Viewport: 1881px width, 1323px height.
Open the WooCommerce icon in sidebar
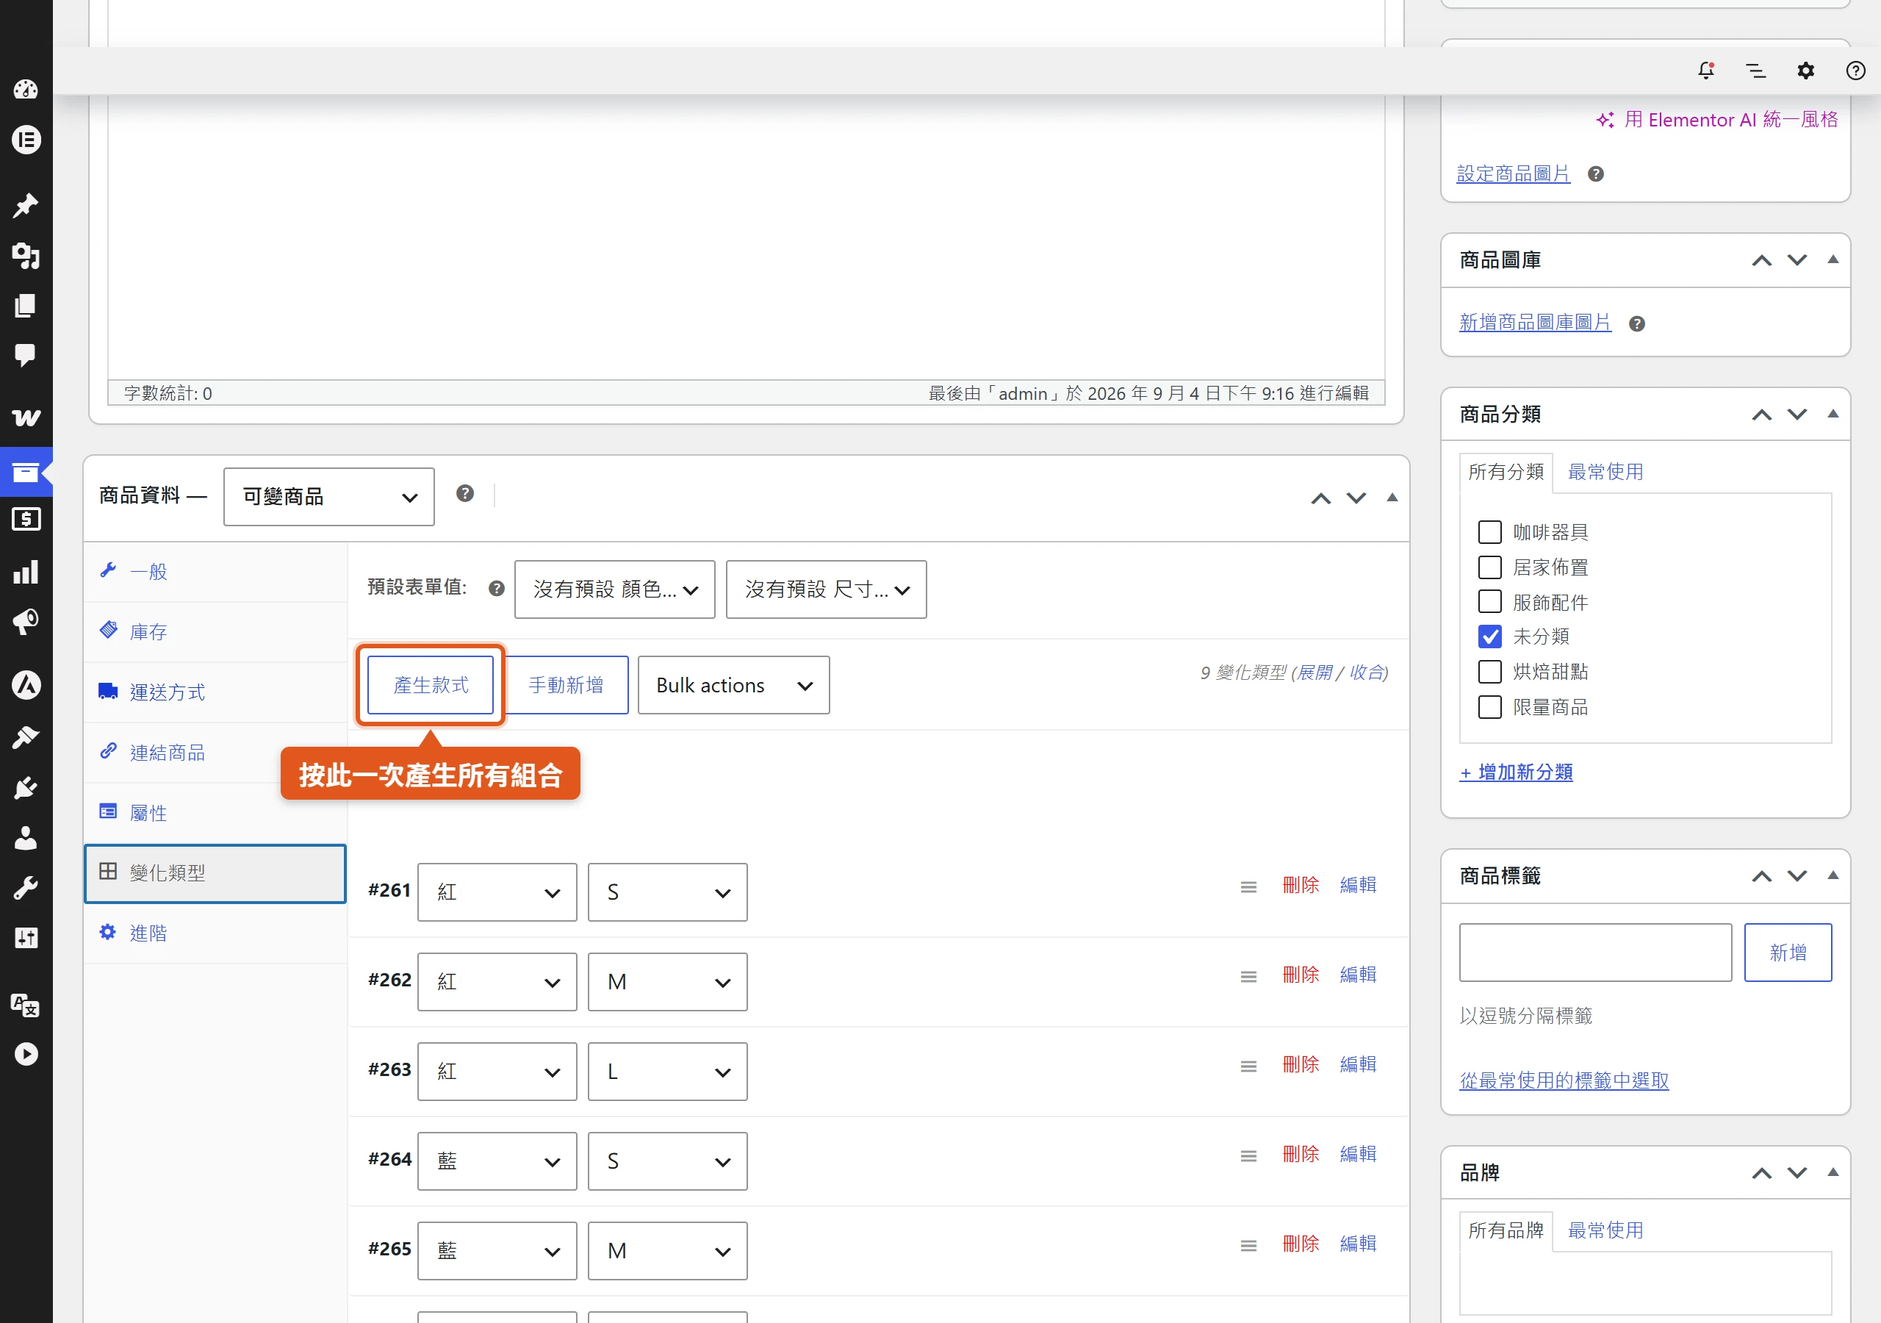pyautogui.click(x=26, y=417)
